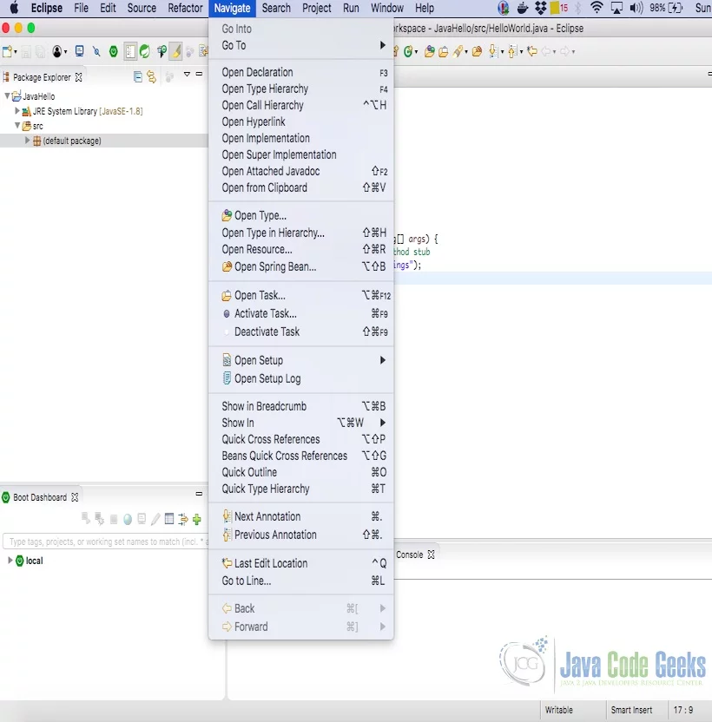712x722 pixels.
Task: Click the green Spring Boot hexagon toolbar icon
Action: [x=114, y=51]
